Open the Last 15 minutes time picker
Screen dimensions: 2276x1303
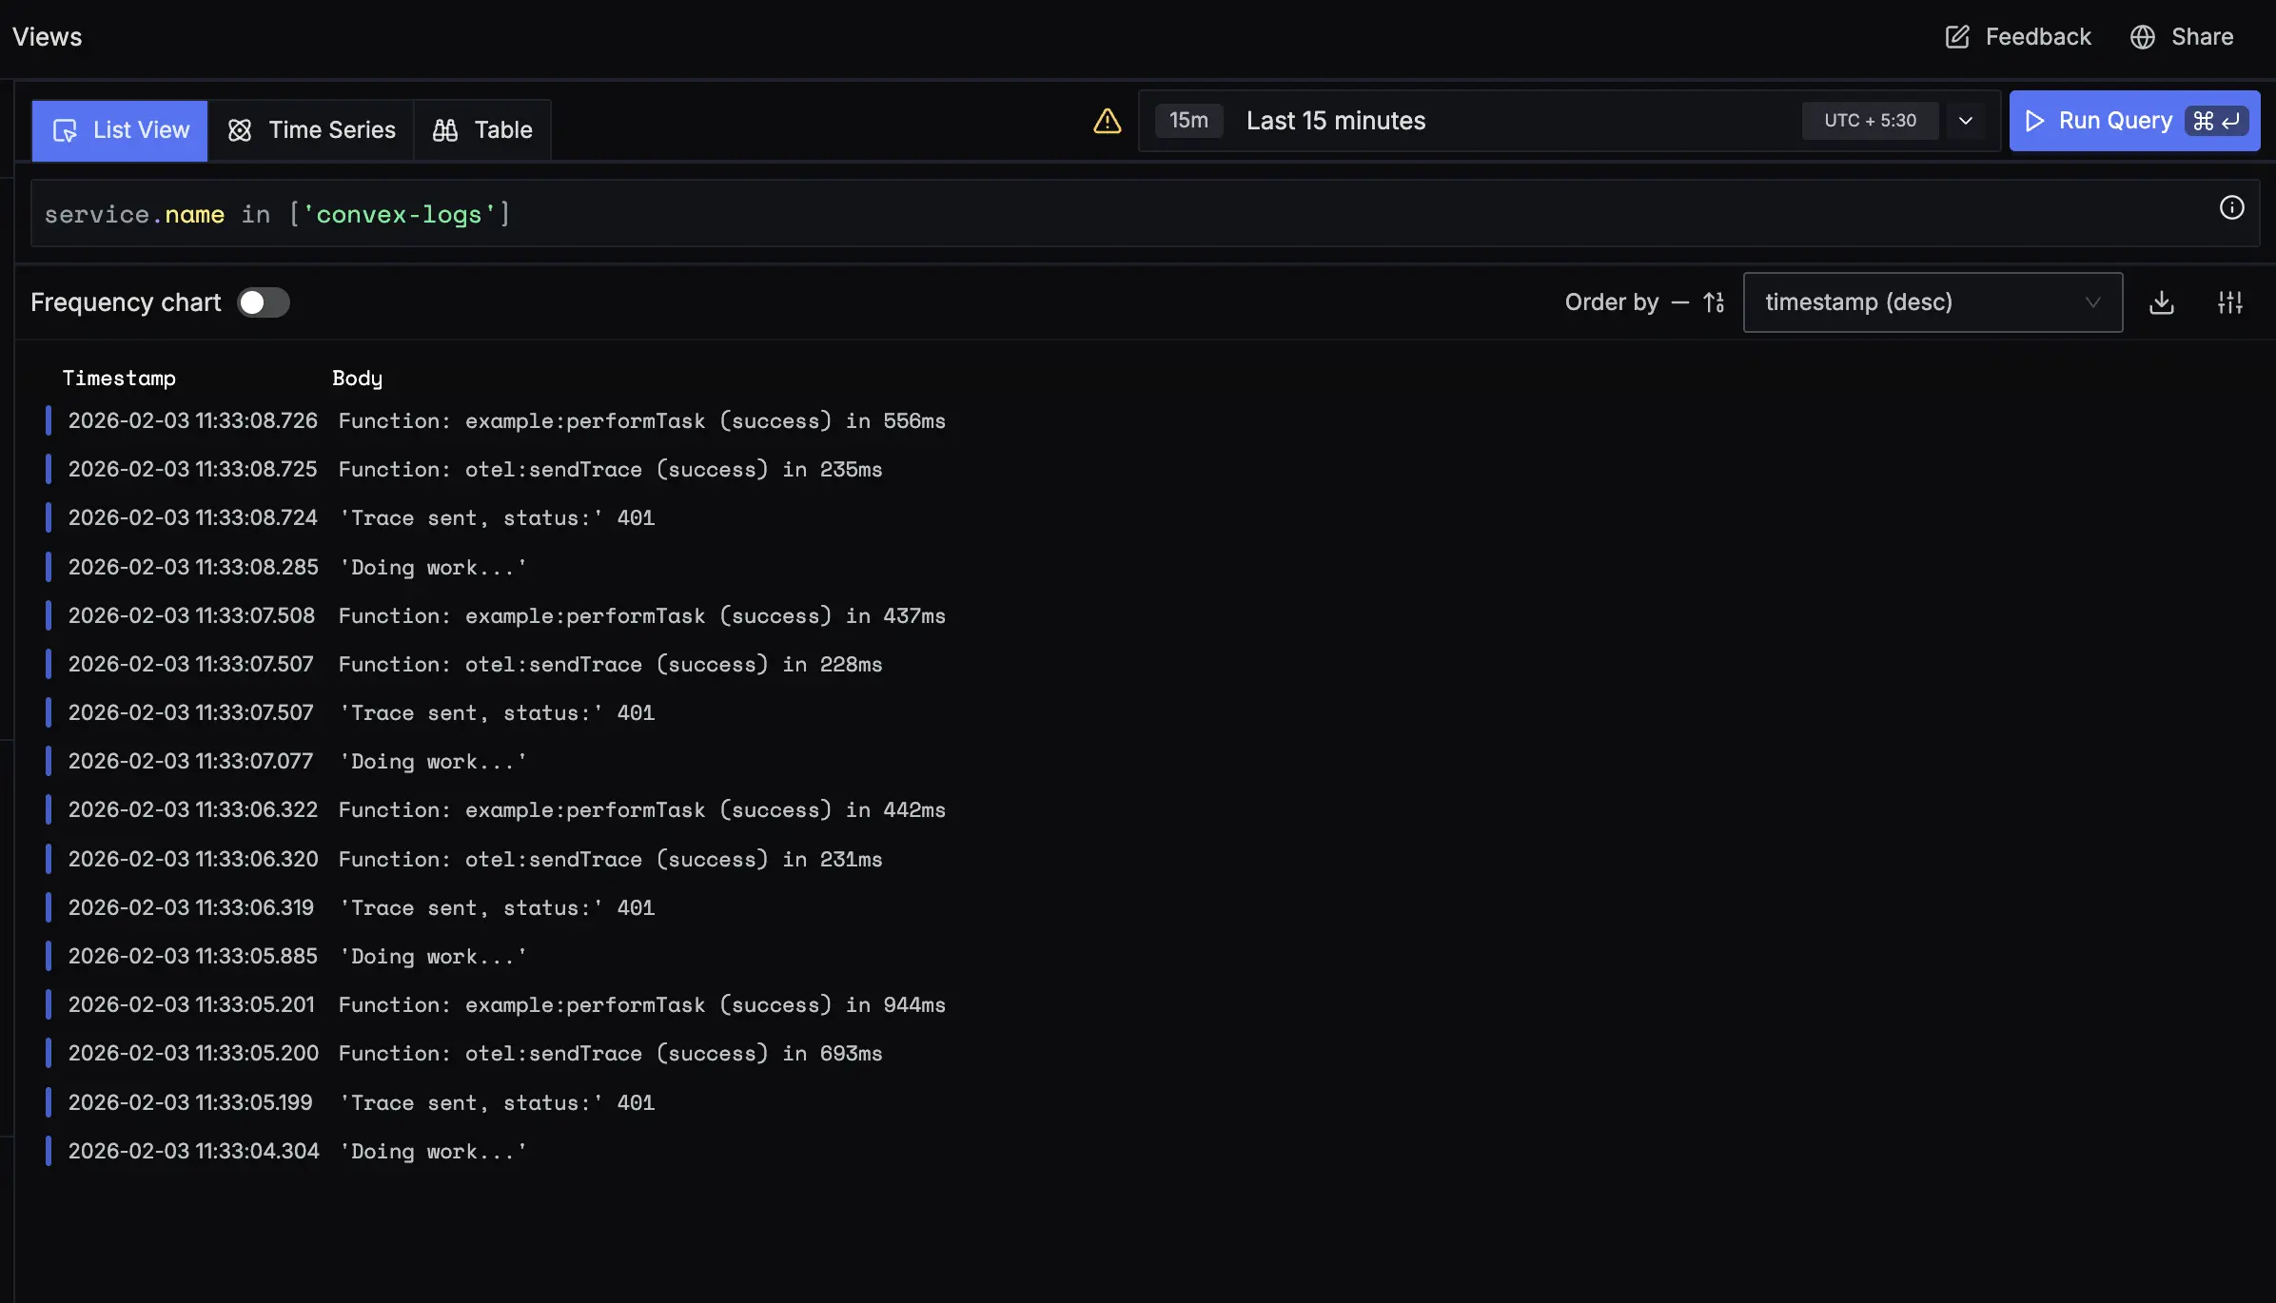pyautogui.click(x=1336, y=121)
